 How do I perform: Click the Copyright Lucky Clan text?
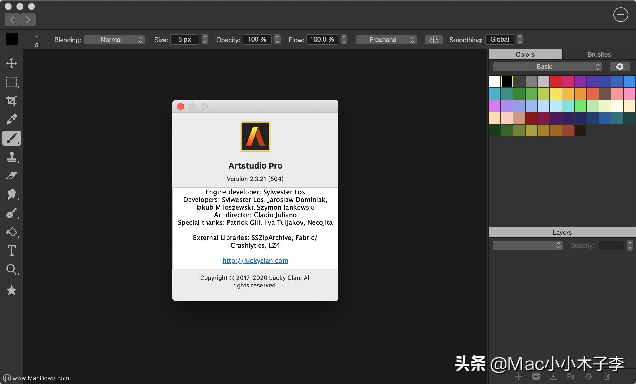pos(255,282)
